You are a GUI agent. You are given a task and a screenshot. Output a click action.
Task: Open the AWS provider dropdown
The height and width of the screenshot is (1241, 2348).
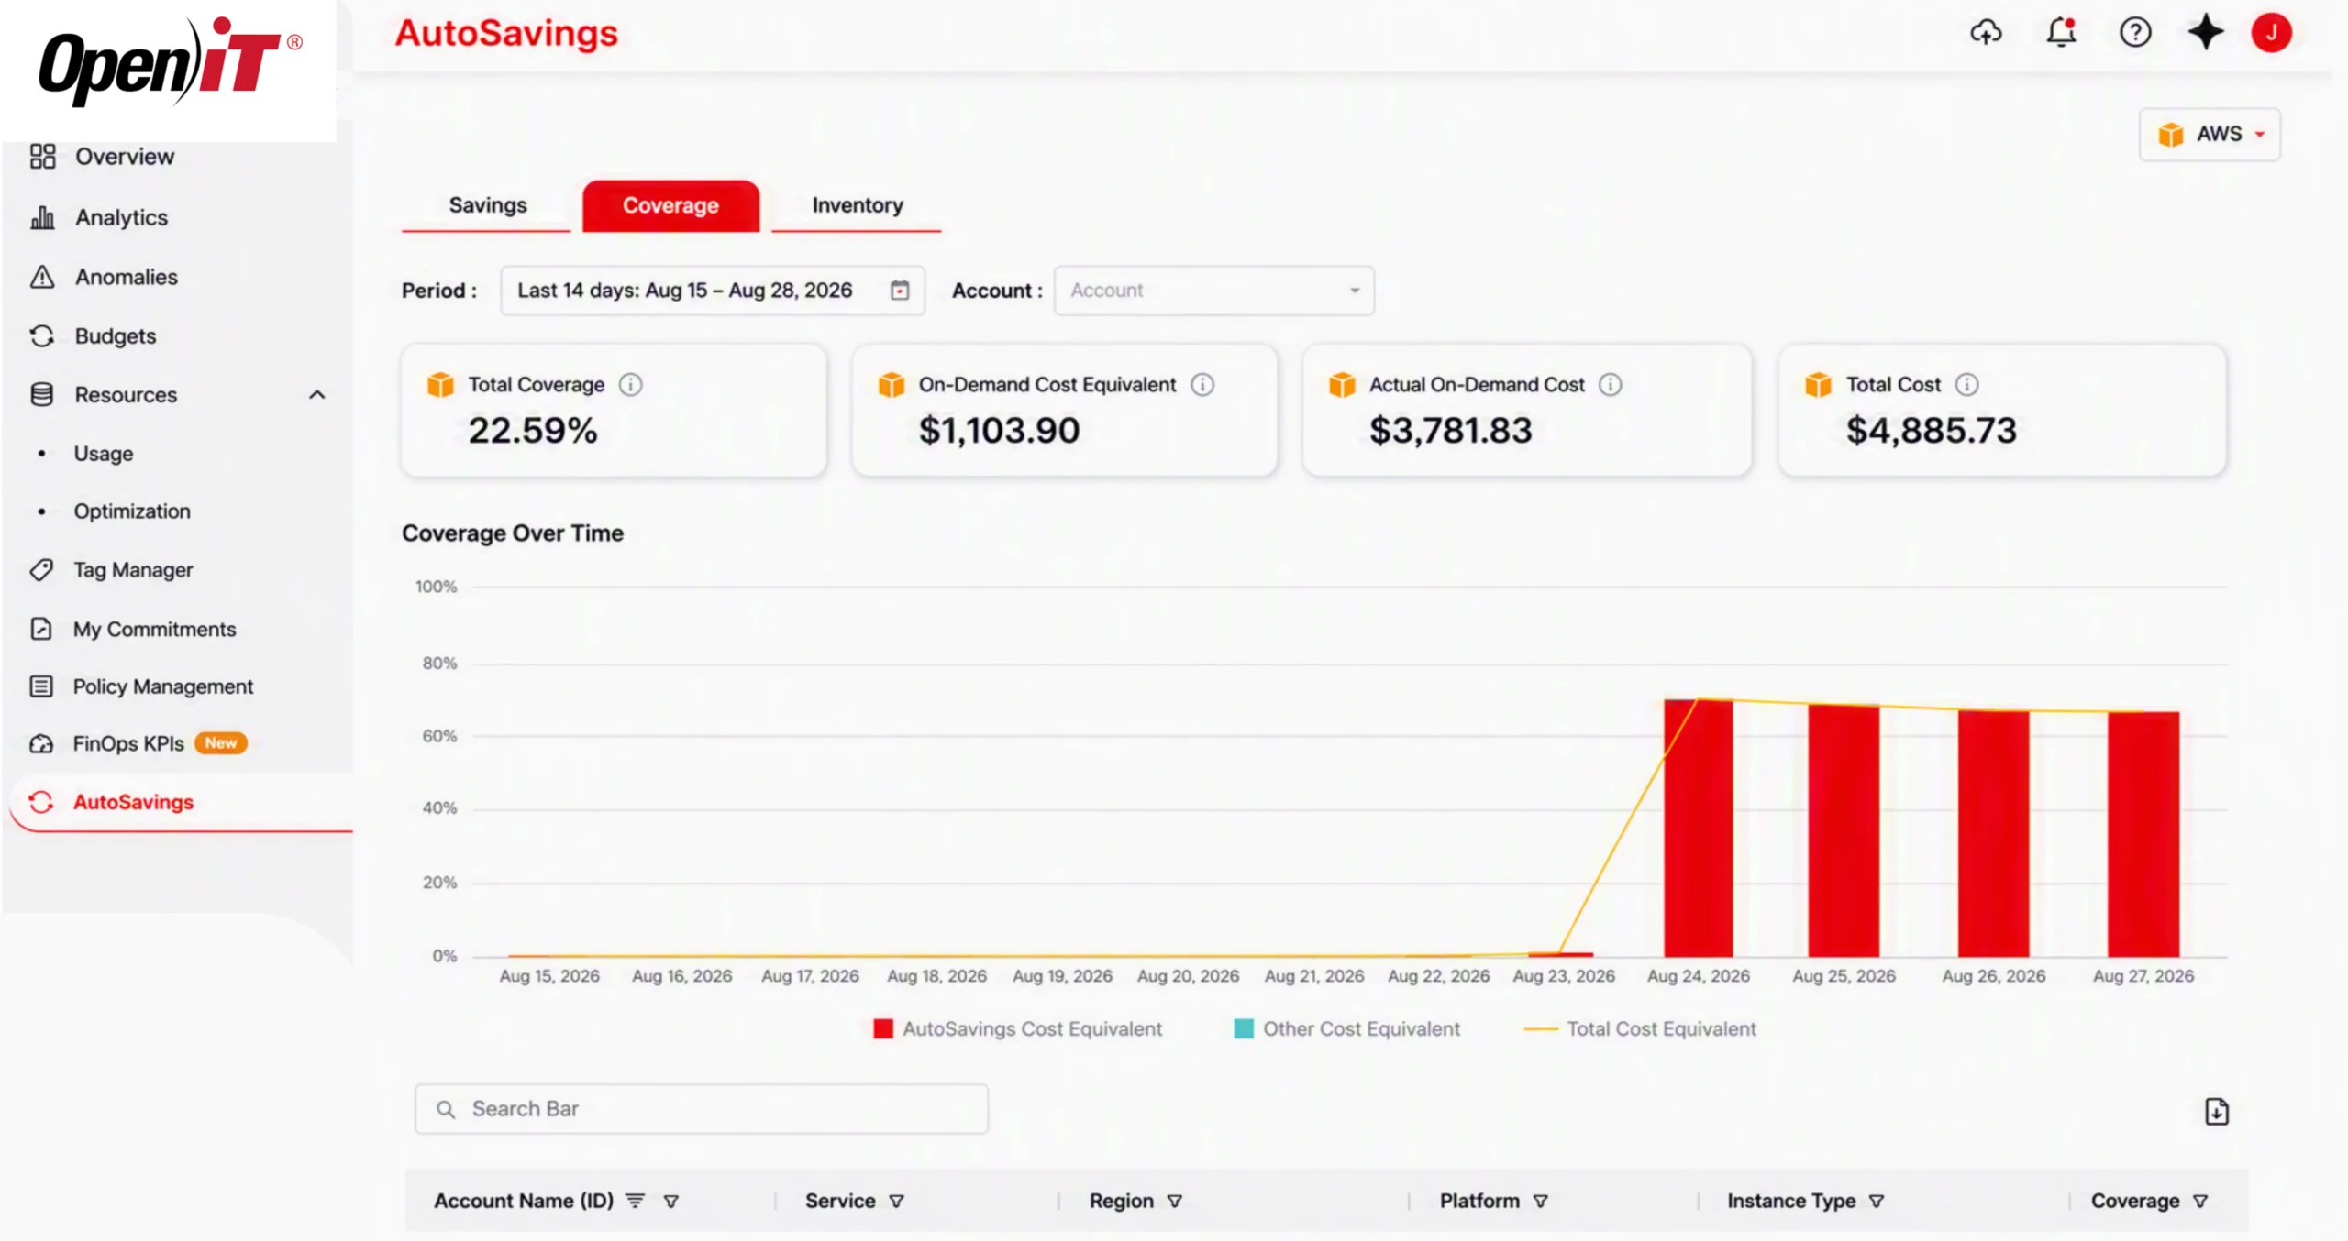pyautogui.click(x=2210, y=135)
